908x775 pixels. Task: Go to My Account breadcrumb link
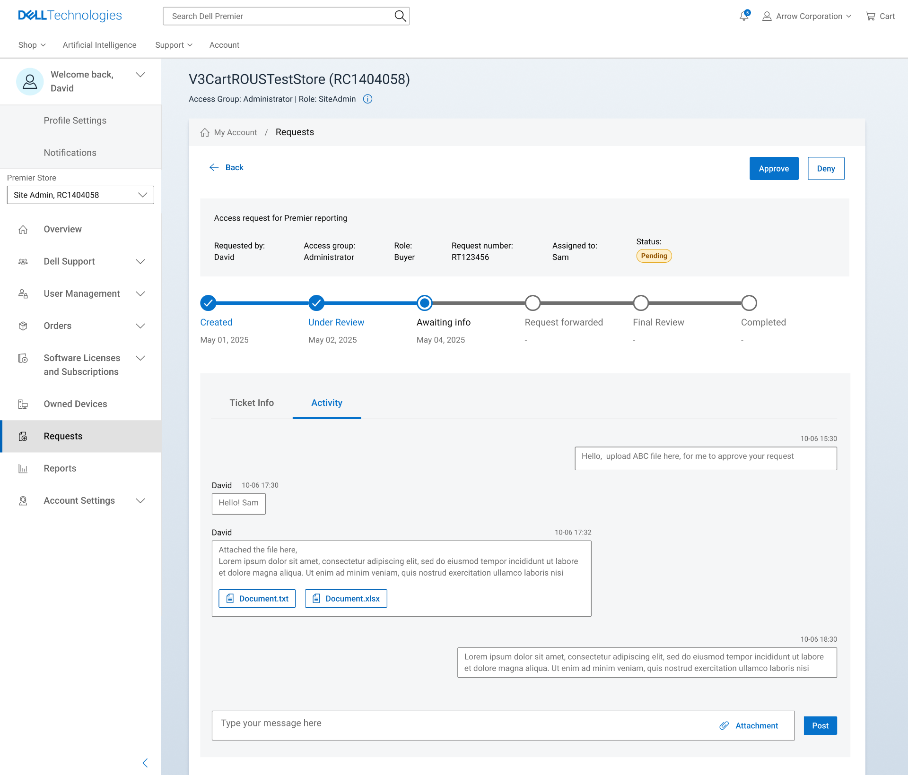pyautogui.click(x=235, y=132)
